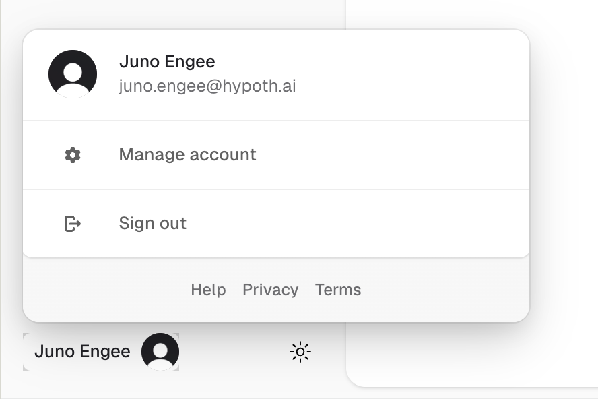Click the blank sidebar strip above the account popup
The image size is (598, 399).
168,13
